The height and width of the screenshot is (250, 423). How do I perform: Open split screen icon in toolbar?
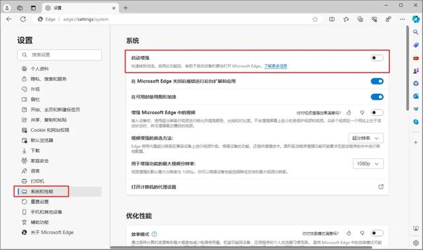point(332,19)
